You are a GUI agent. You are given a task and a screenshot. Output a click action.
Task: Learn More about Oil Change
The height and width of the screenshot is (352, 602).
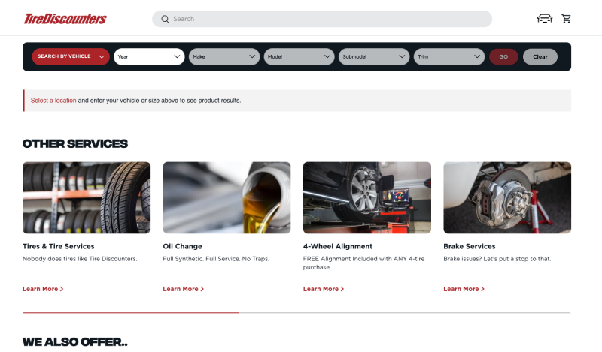(183, 289)
